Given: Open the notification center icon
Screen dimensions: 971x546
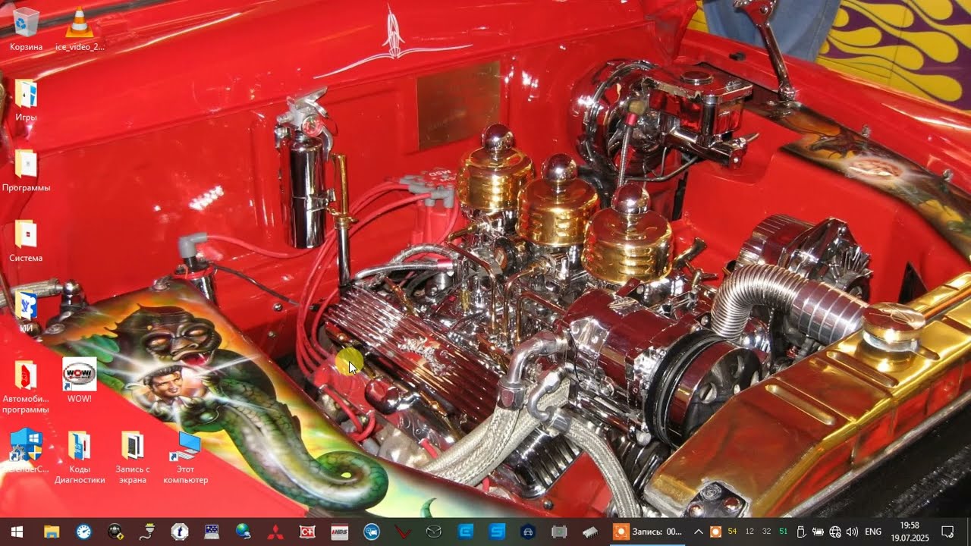Looking at the screenshot, I should pos(947,532).
